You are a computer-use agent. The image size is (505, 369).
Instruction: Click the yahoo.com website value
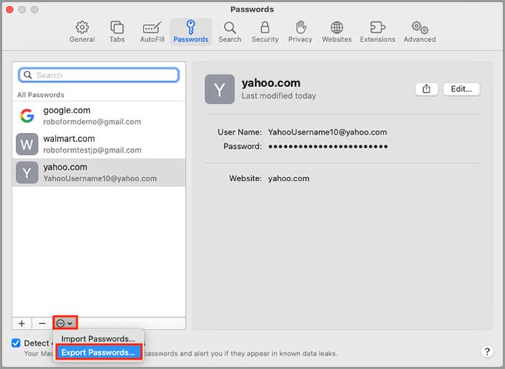tap(288, 178)
